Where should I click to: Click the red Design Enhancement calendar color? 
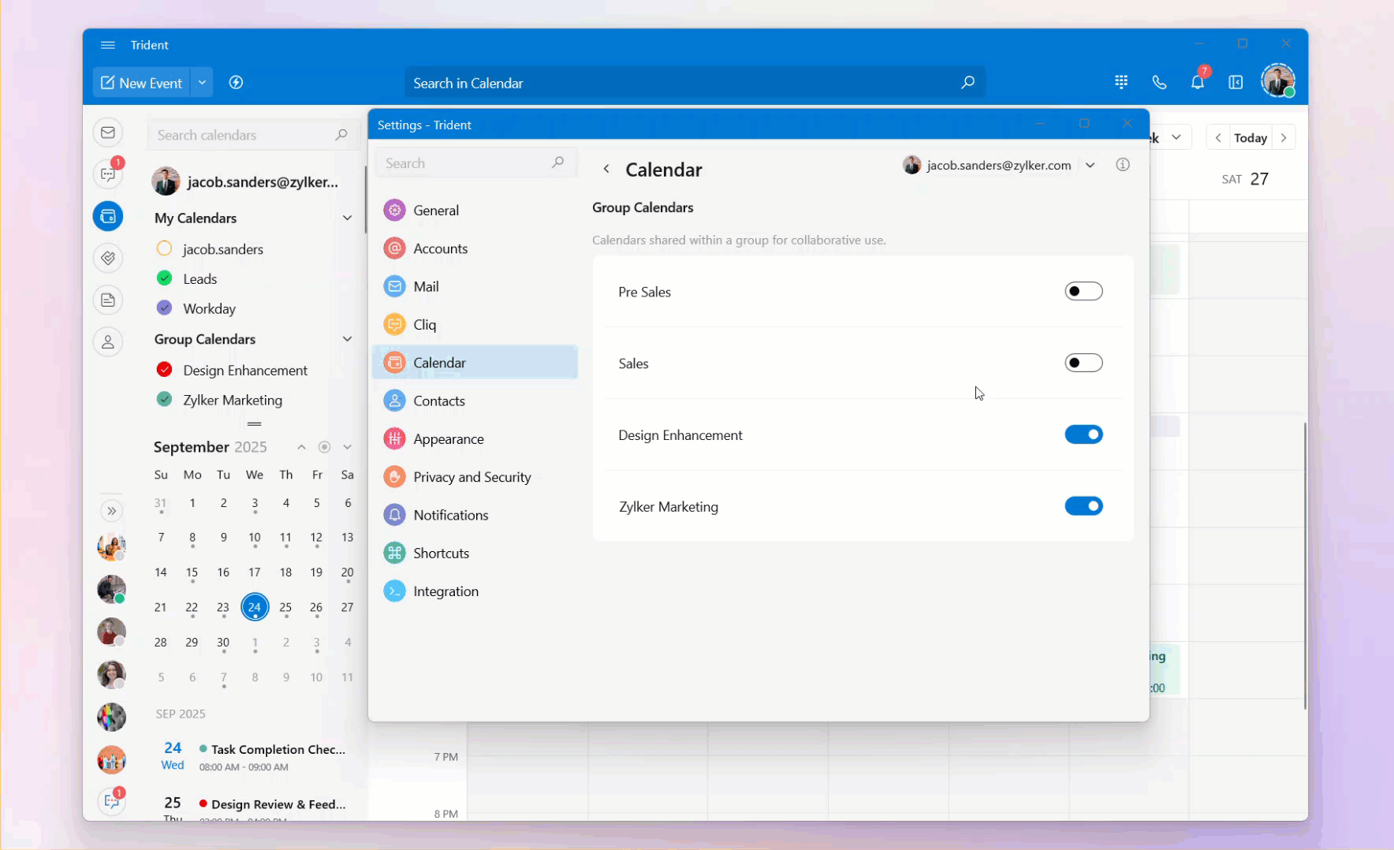[165, 370]
